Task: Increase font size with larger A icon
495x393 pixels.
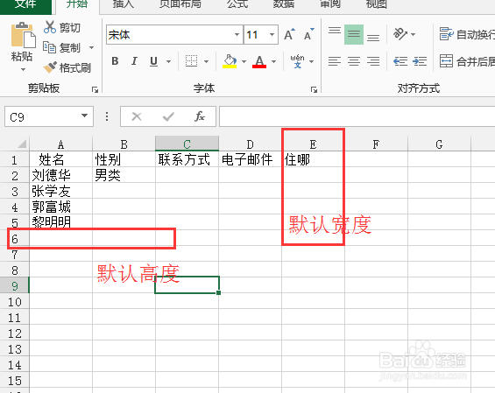Action: pyautogui.click(x=289, y=34)
